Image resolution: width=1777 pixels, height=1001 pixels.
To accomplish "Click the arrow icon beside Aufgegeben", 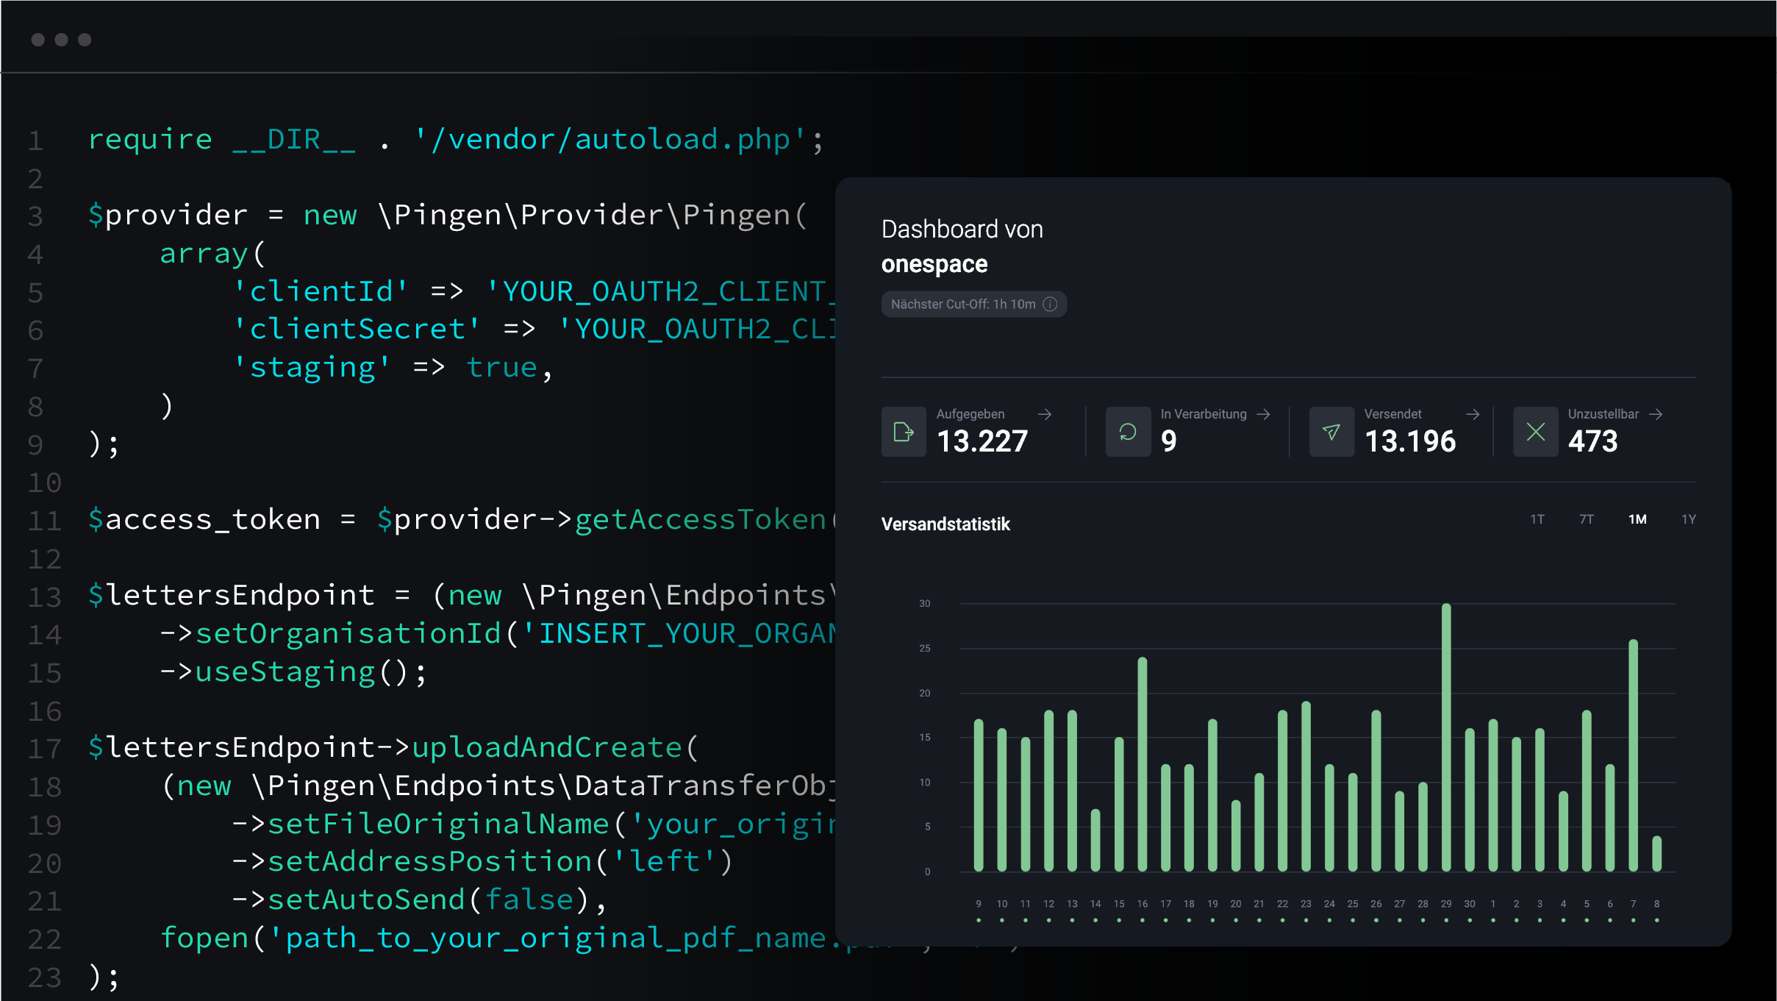I will click(x=1045, y=414).
